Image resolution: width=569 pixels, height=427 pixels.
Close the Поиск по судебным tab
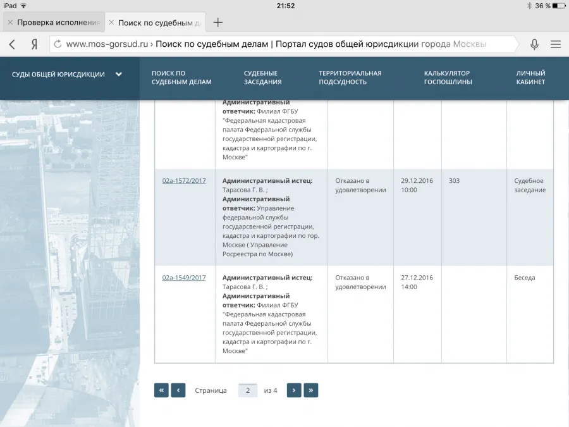pyautogui.click(x=111, y=23)
